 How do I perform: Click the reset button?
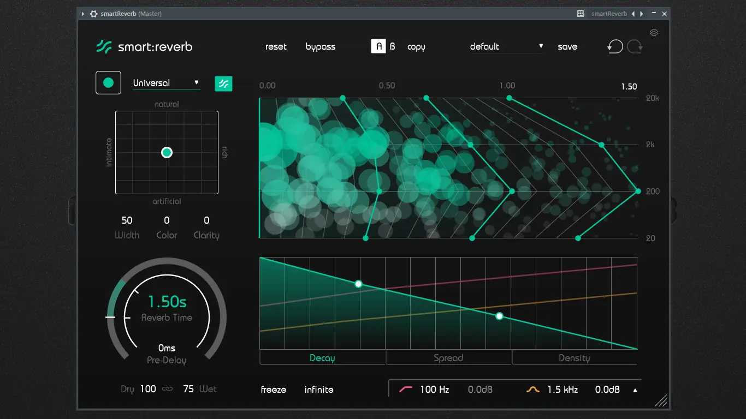pos(276,47)
